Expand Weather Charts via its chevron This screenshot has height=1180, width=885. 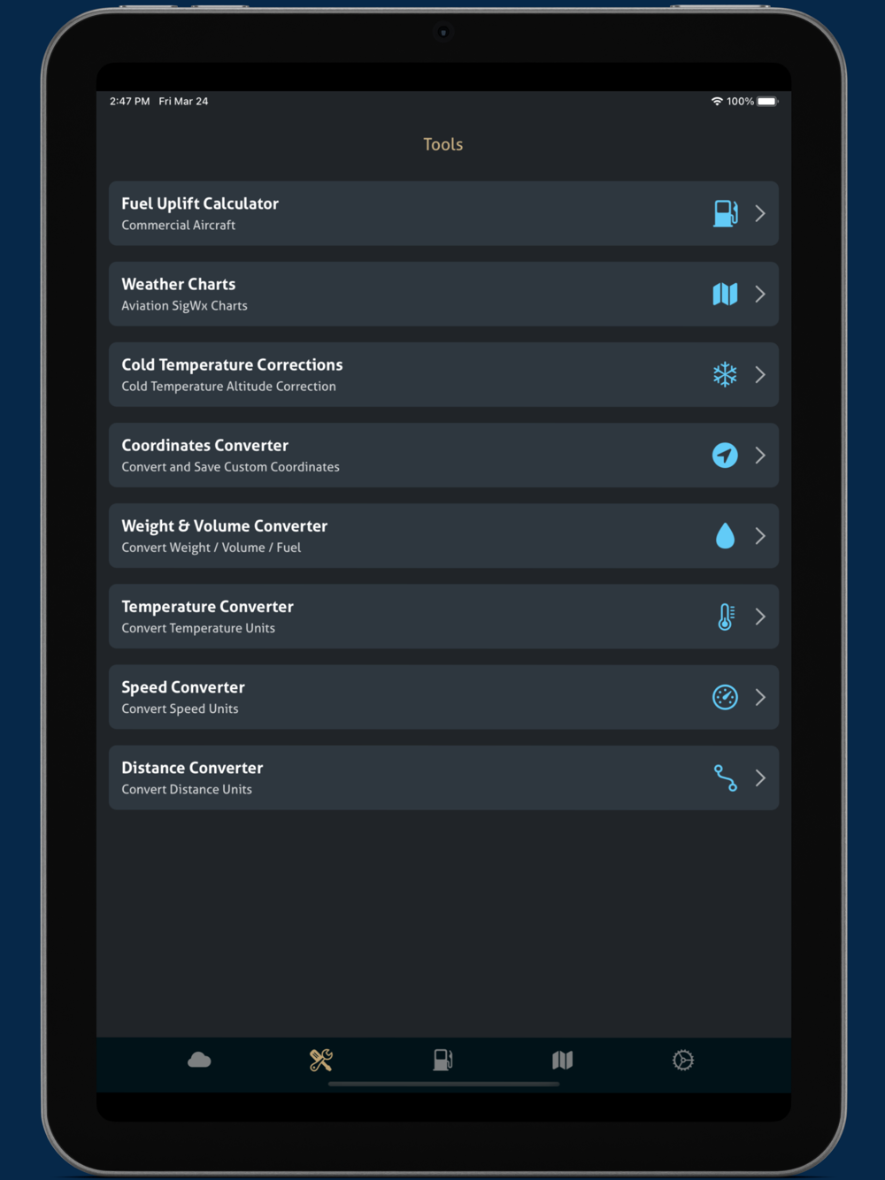pos(760,294)
